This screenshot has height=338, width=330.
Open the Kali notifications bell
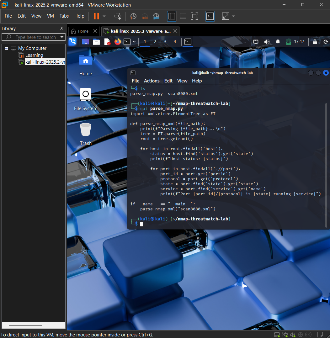(x=278, y=42)
